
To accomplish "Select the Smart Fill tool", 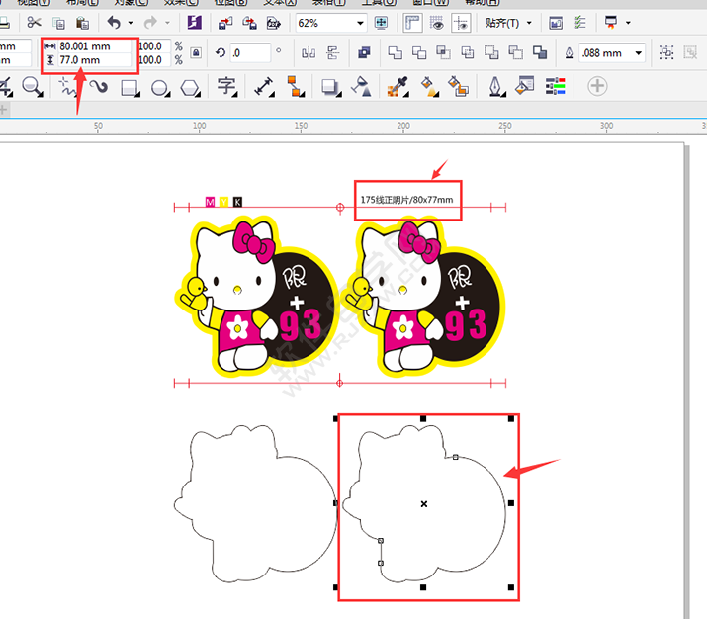I will [x=458, y=87].
